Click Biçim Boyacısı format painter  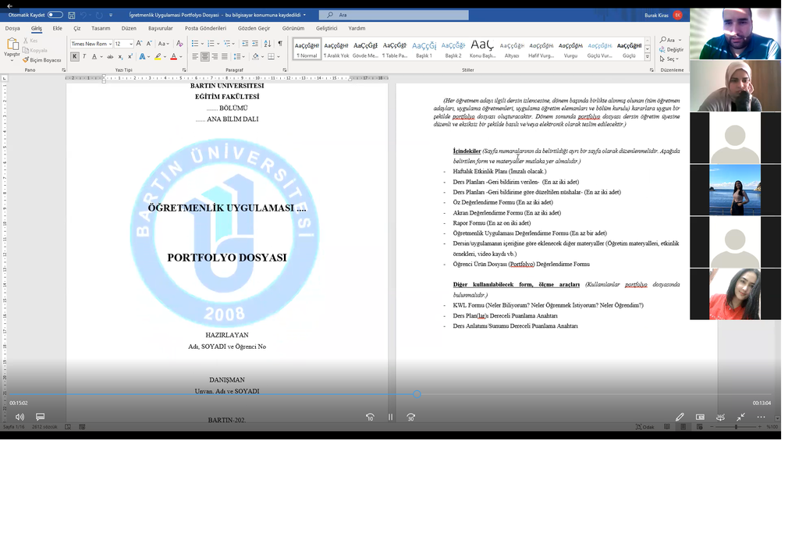click(x=42, y=60)
